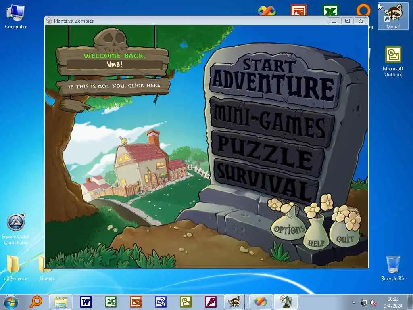Select the Mypal raccoon desktop shortcut

coord(393,16)
